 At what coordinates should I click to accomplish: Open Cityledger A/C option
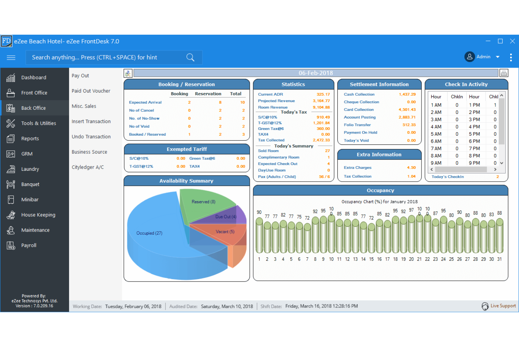[88, 167]
